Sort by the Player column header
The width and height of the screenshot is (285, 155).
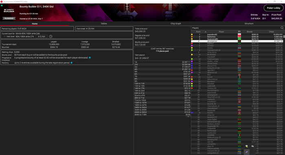[x=221, y=32]
